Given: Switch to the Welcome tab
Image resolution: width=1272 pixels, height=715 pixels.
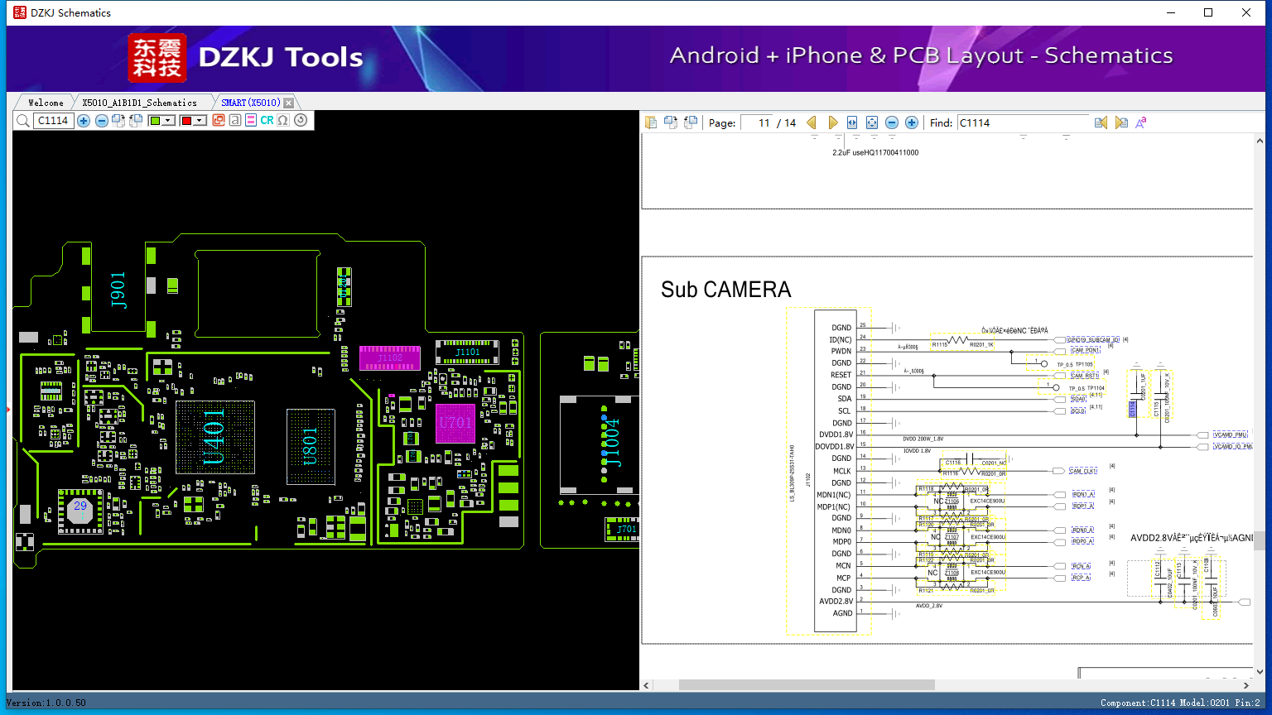Looking at the screenshot, I should 46,103.
